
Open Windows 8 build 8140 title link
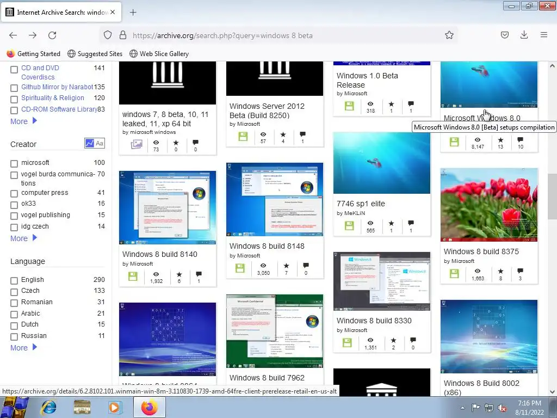click(160, 254)
